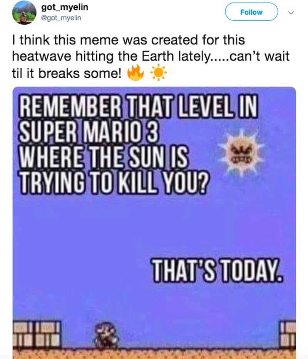308x359 pixels.
Task: Click the sun emoji in the tweet
Action: tap(158, 73)
